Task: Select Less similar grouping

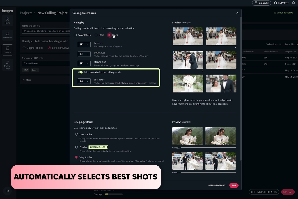Action: [77, 134]
